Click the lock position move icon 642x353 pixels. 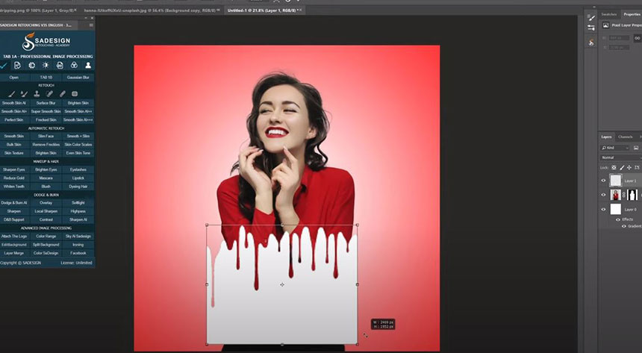pos(629,167)
